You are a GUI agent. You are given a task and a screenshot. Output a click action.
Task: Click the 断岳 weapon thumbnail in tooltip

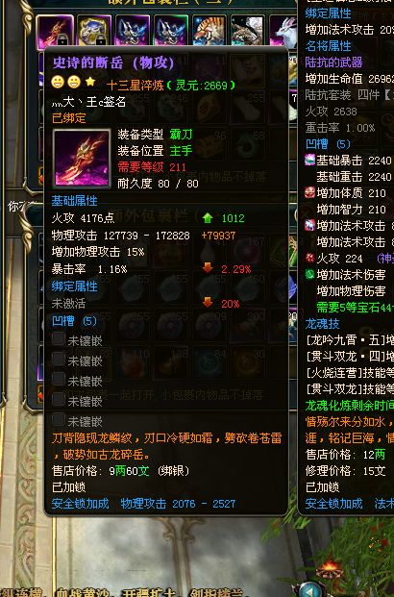pyautogui.click(x=82, y=159)
